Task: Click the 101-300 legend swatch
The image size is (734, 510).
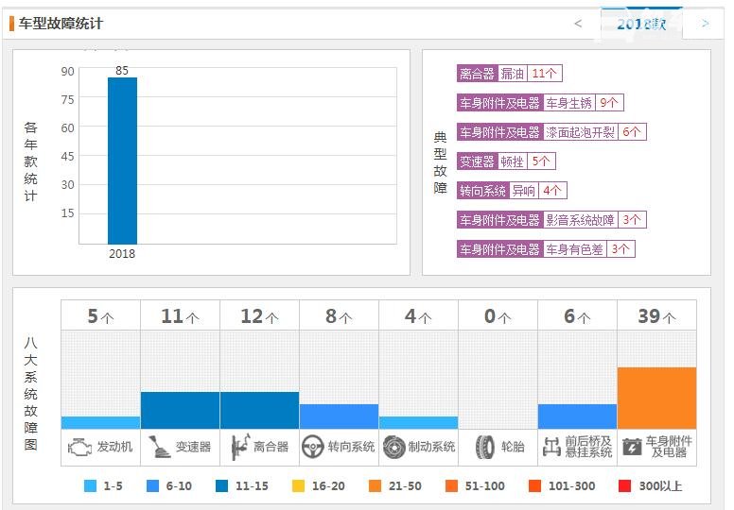Action: (x=534, y=485)
